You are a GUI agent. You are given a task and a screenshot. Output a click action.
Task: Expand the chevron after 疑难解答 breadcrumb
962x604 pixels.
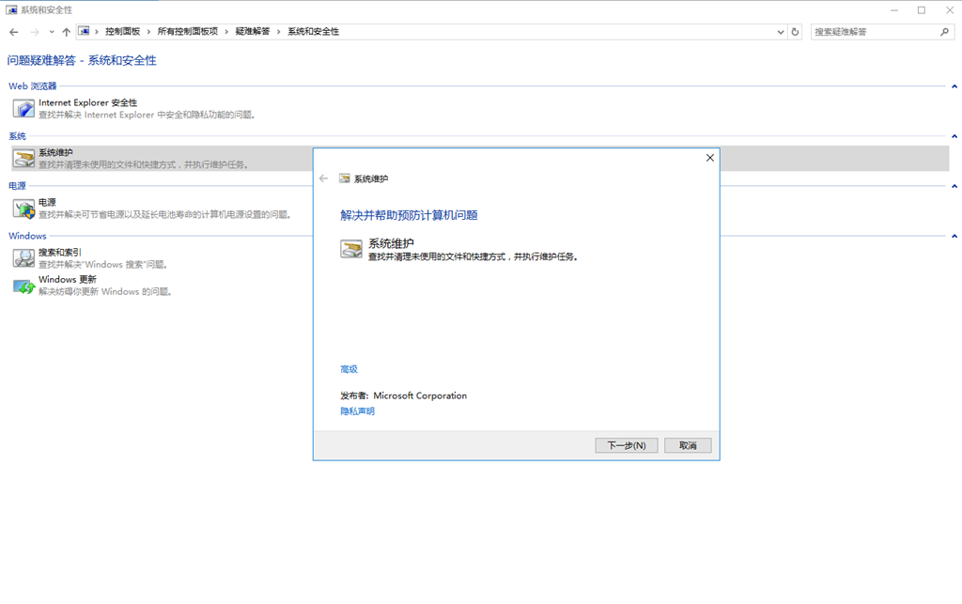(278, 32)
